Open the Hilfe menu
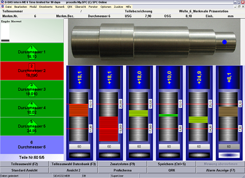 click(128, 7)
